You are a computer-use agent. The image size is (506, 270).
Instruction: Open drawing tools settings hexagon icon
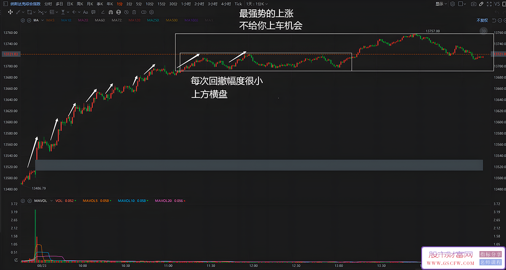pos(151,12)
